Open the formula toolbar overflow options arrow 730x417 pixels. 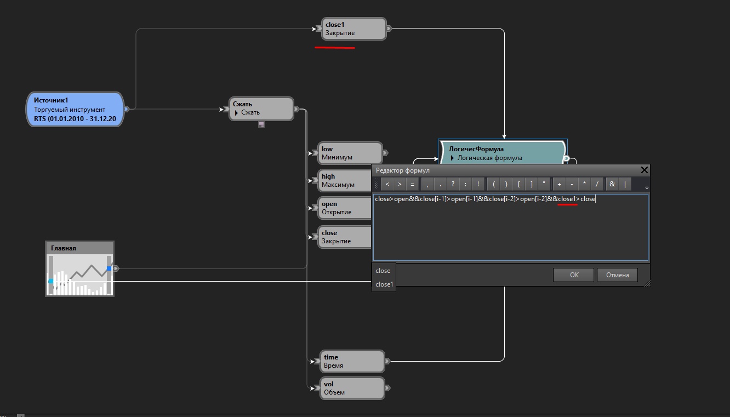pyautogui.click(x=647, y=187)
